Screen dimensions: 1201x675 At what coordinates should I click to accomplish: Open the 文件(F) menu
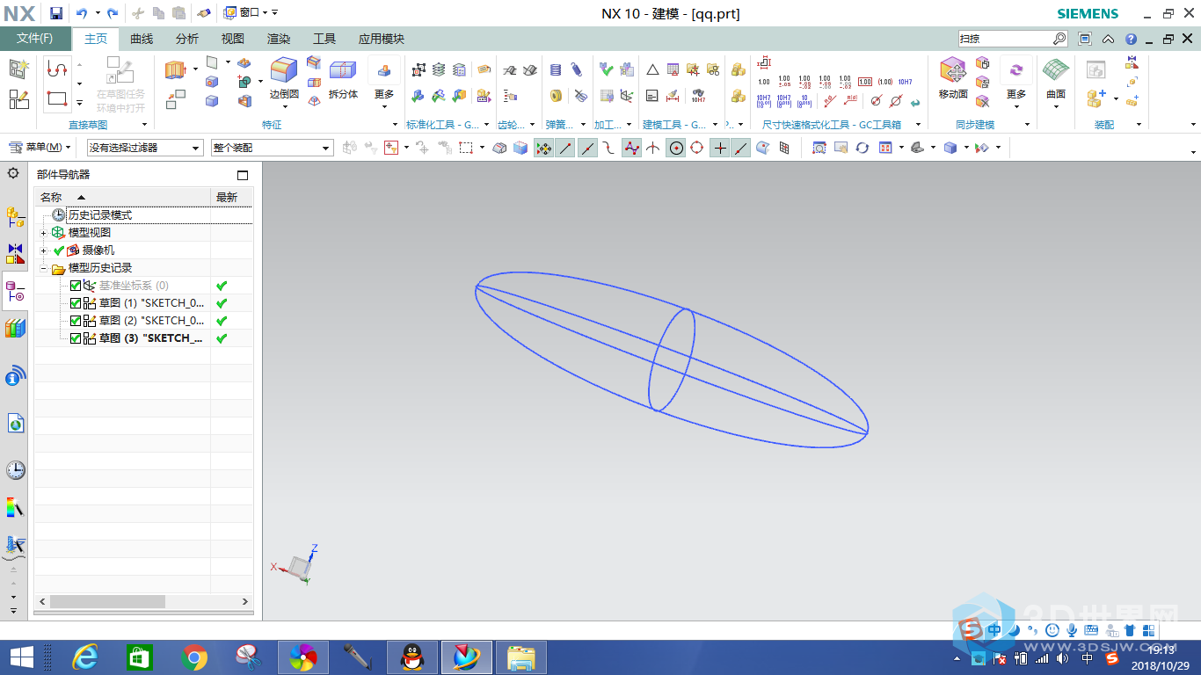(x=35, y=39)
